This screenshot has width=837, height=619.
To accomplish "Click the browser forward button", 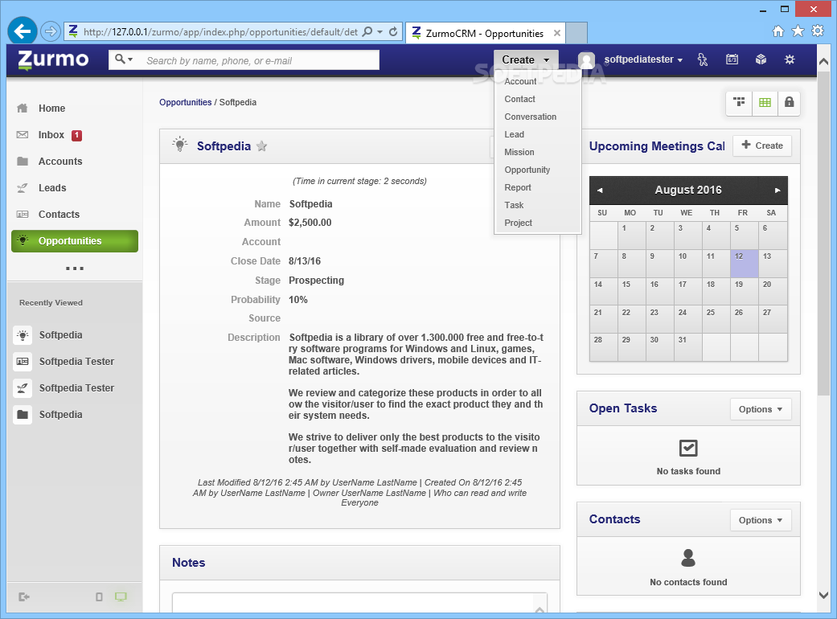I will pyautogui.click(x=50, y=31).
